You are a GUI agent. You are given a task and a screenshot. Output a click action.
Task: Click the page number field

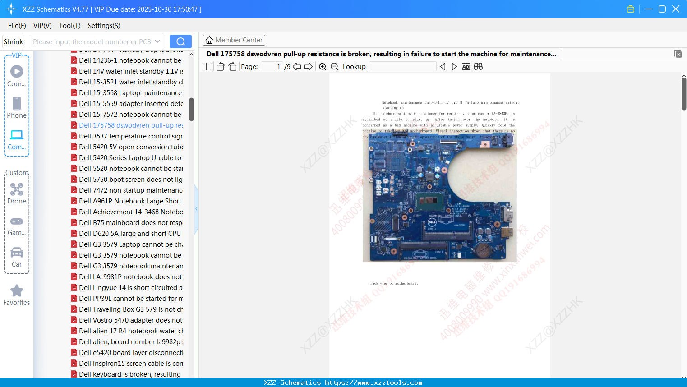point(272,66)
